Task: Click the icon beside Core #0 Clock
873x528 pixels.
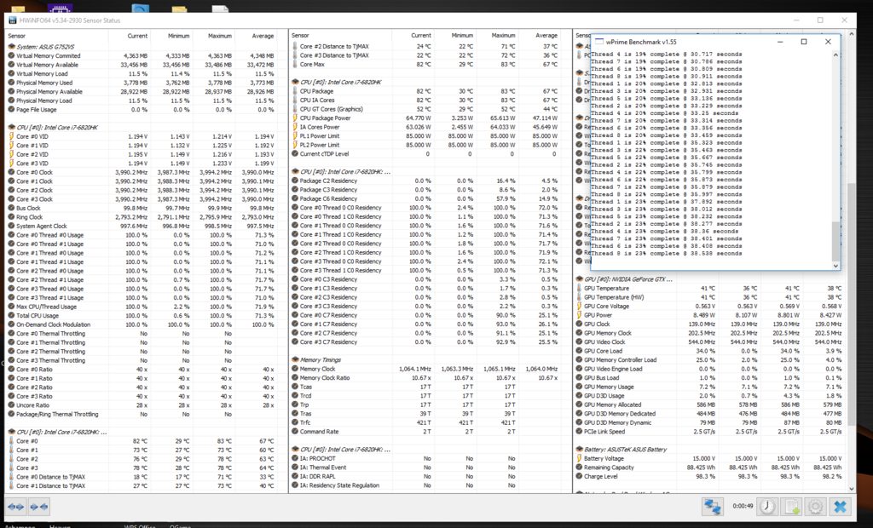Action: click(x=11, y=173)
